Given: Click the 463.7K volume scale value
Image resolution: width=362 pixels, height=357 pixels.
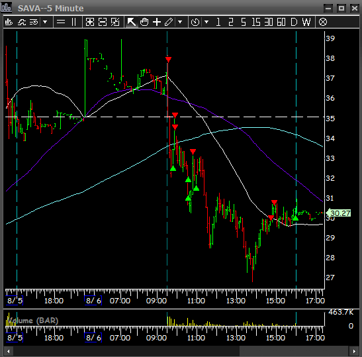Looking at the screenshot, I should (341, 313).
